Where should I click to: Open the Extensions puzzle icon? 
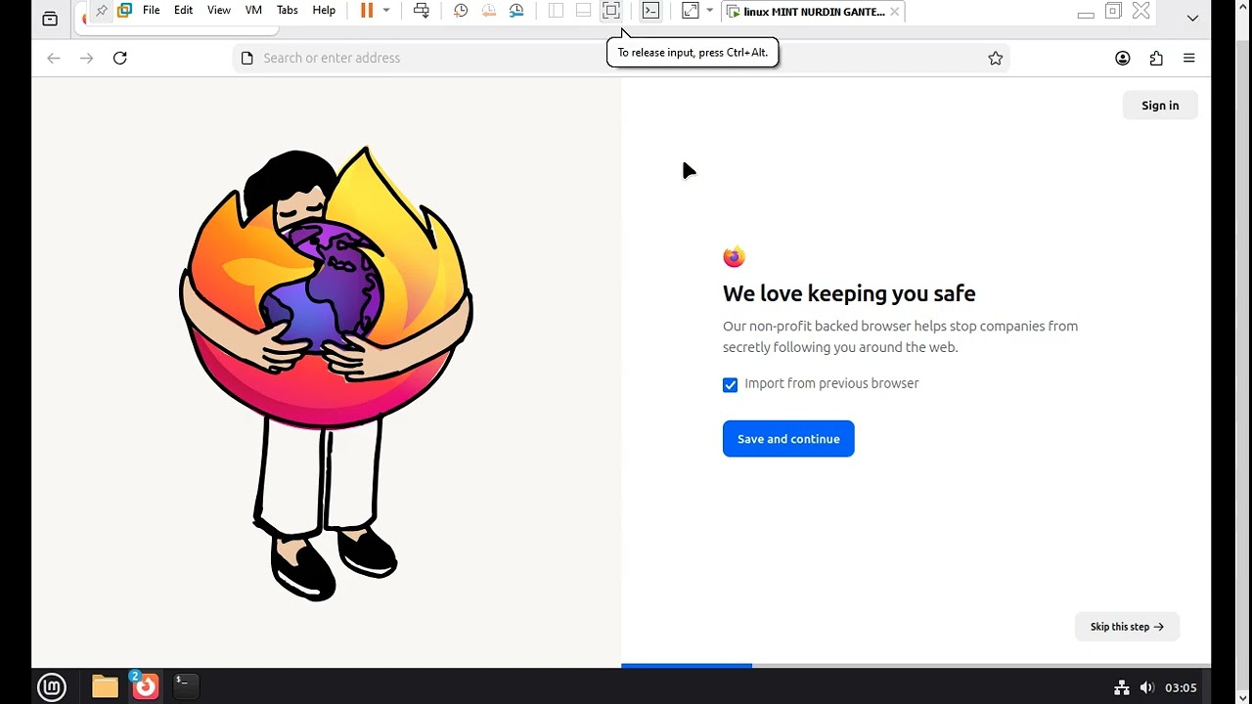pos(1156,59)
